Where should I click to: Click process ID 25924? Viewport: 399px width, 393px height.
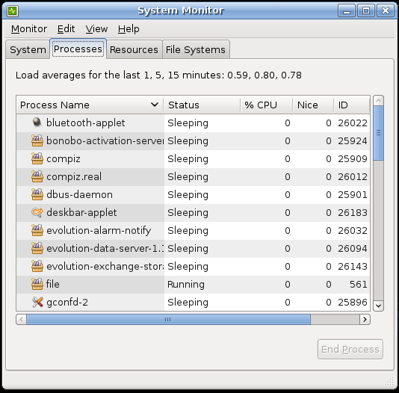353,141
